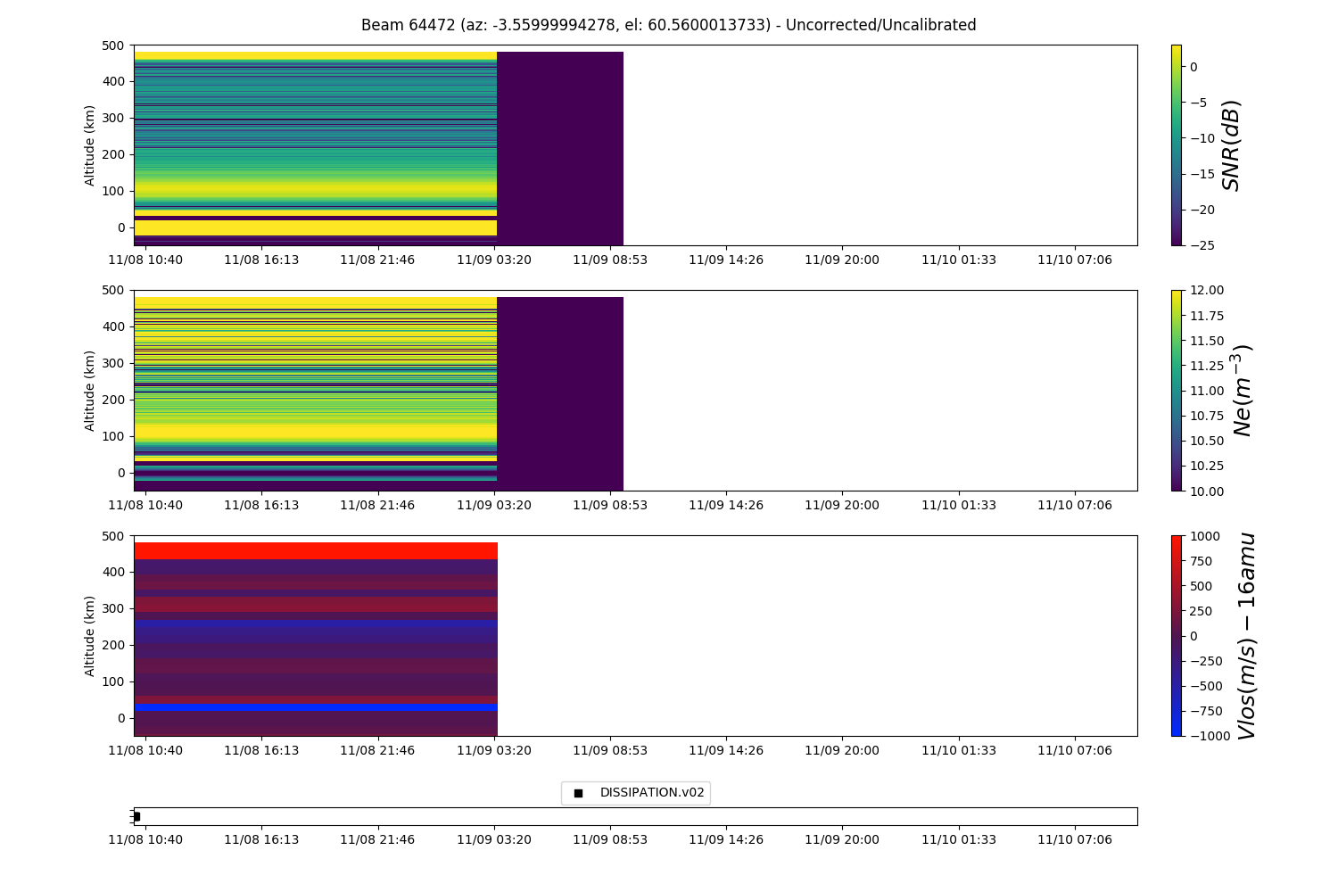Click the 11/09 14:26 tick label under the SNR plot
The width and height of the screenshot is (1338, 892).
pyautogui.click(x=726, y=260)
